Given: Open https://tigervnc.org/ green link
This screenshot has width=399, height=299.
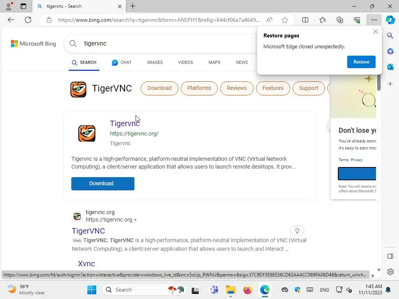Looking at the screenshot, I should tap(134, 134).
